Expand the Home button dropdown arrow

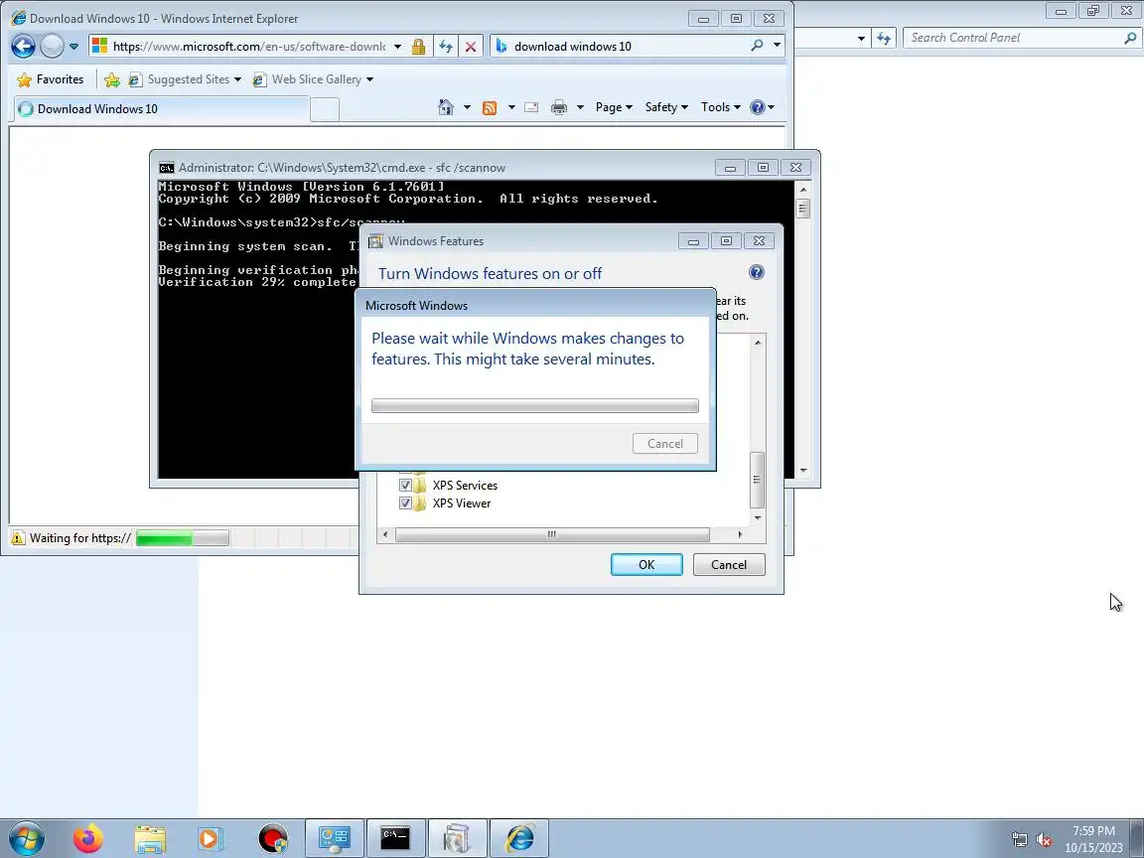[467, 107]
